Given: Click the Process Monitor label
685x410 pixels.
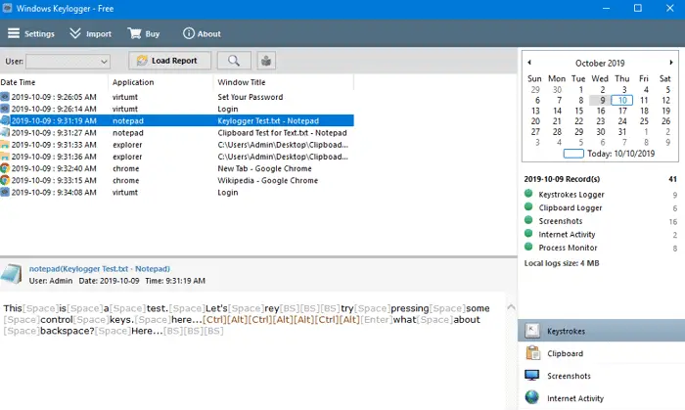Looking at the screenshot, I should [568, 248].
